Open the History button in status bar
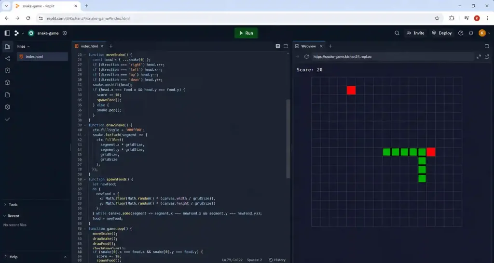Viewport: 494px width, 263px height. click(x=277, y=260)
